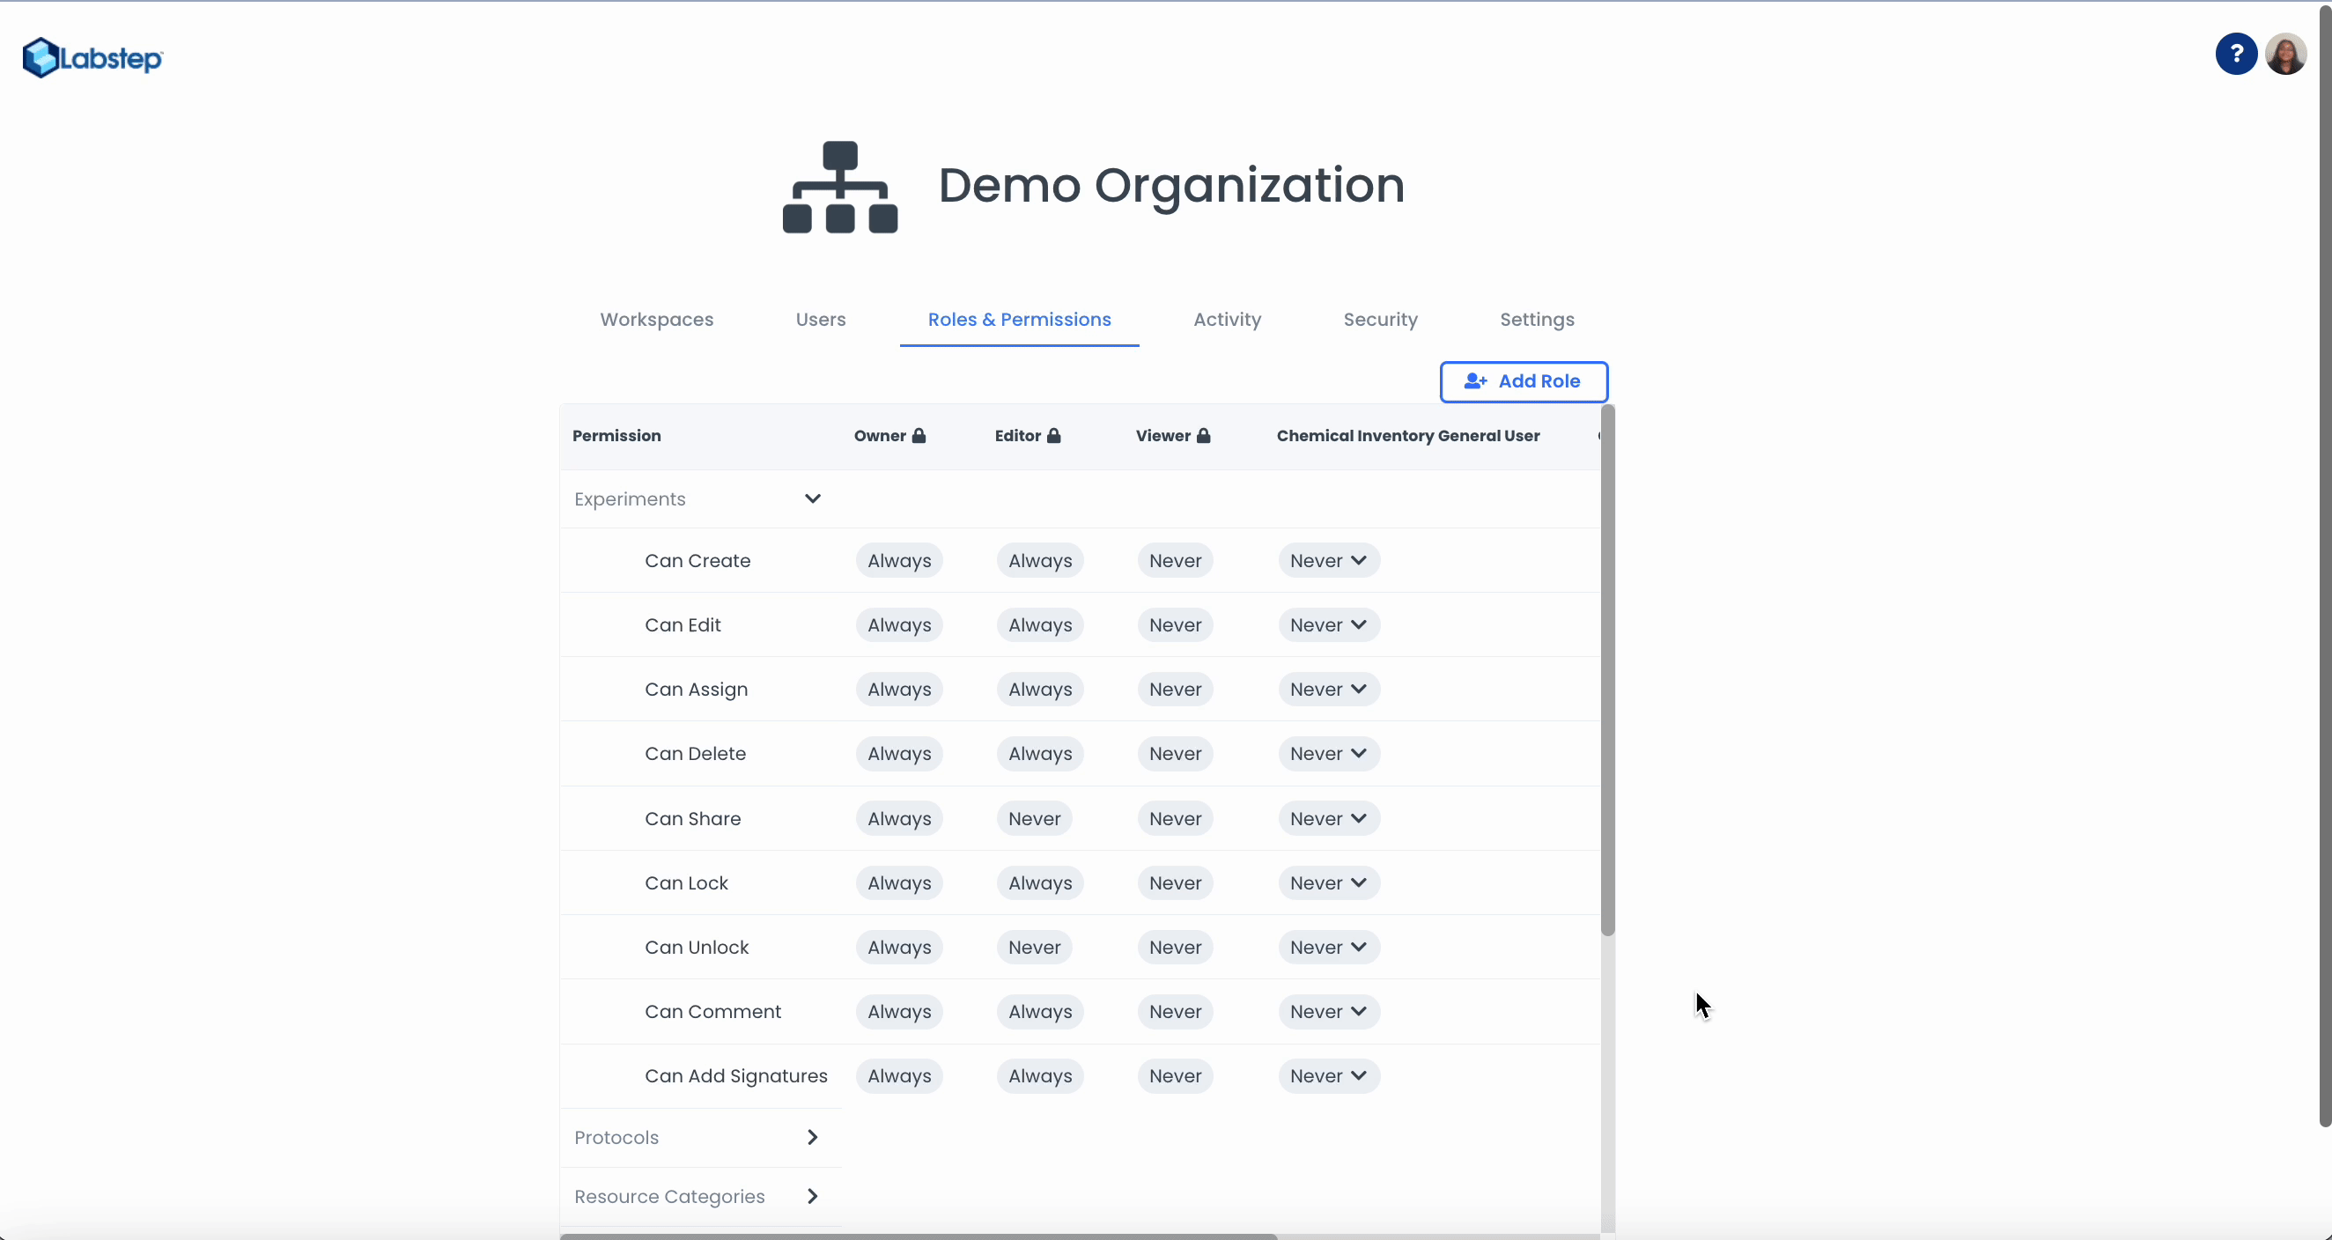Click the add-user icon in Add Role

(1475, 382)
